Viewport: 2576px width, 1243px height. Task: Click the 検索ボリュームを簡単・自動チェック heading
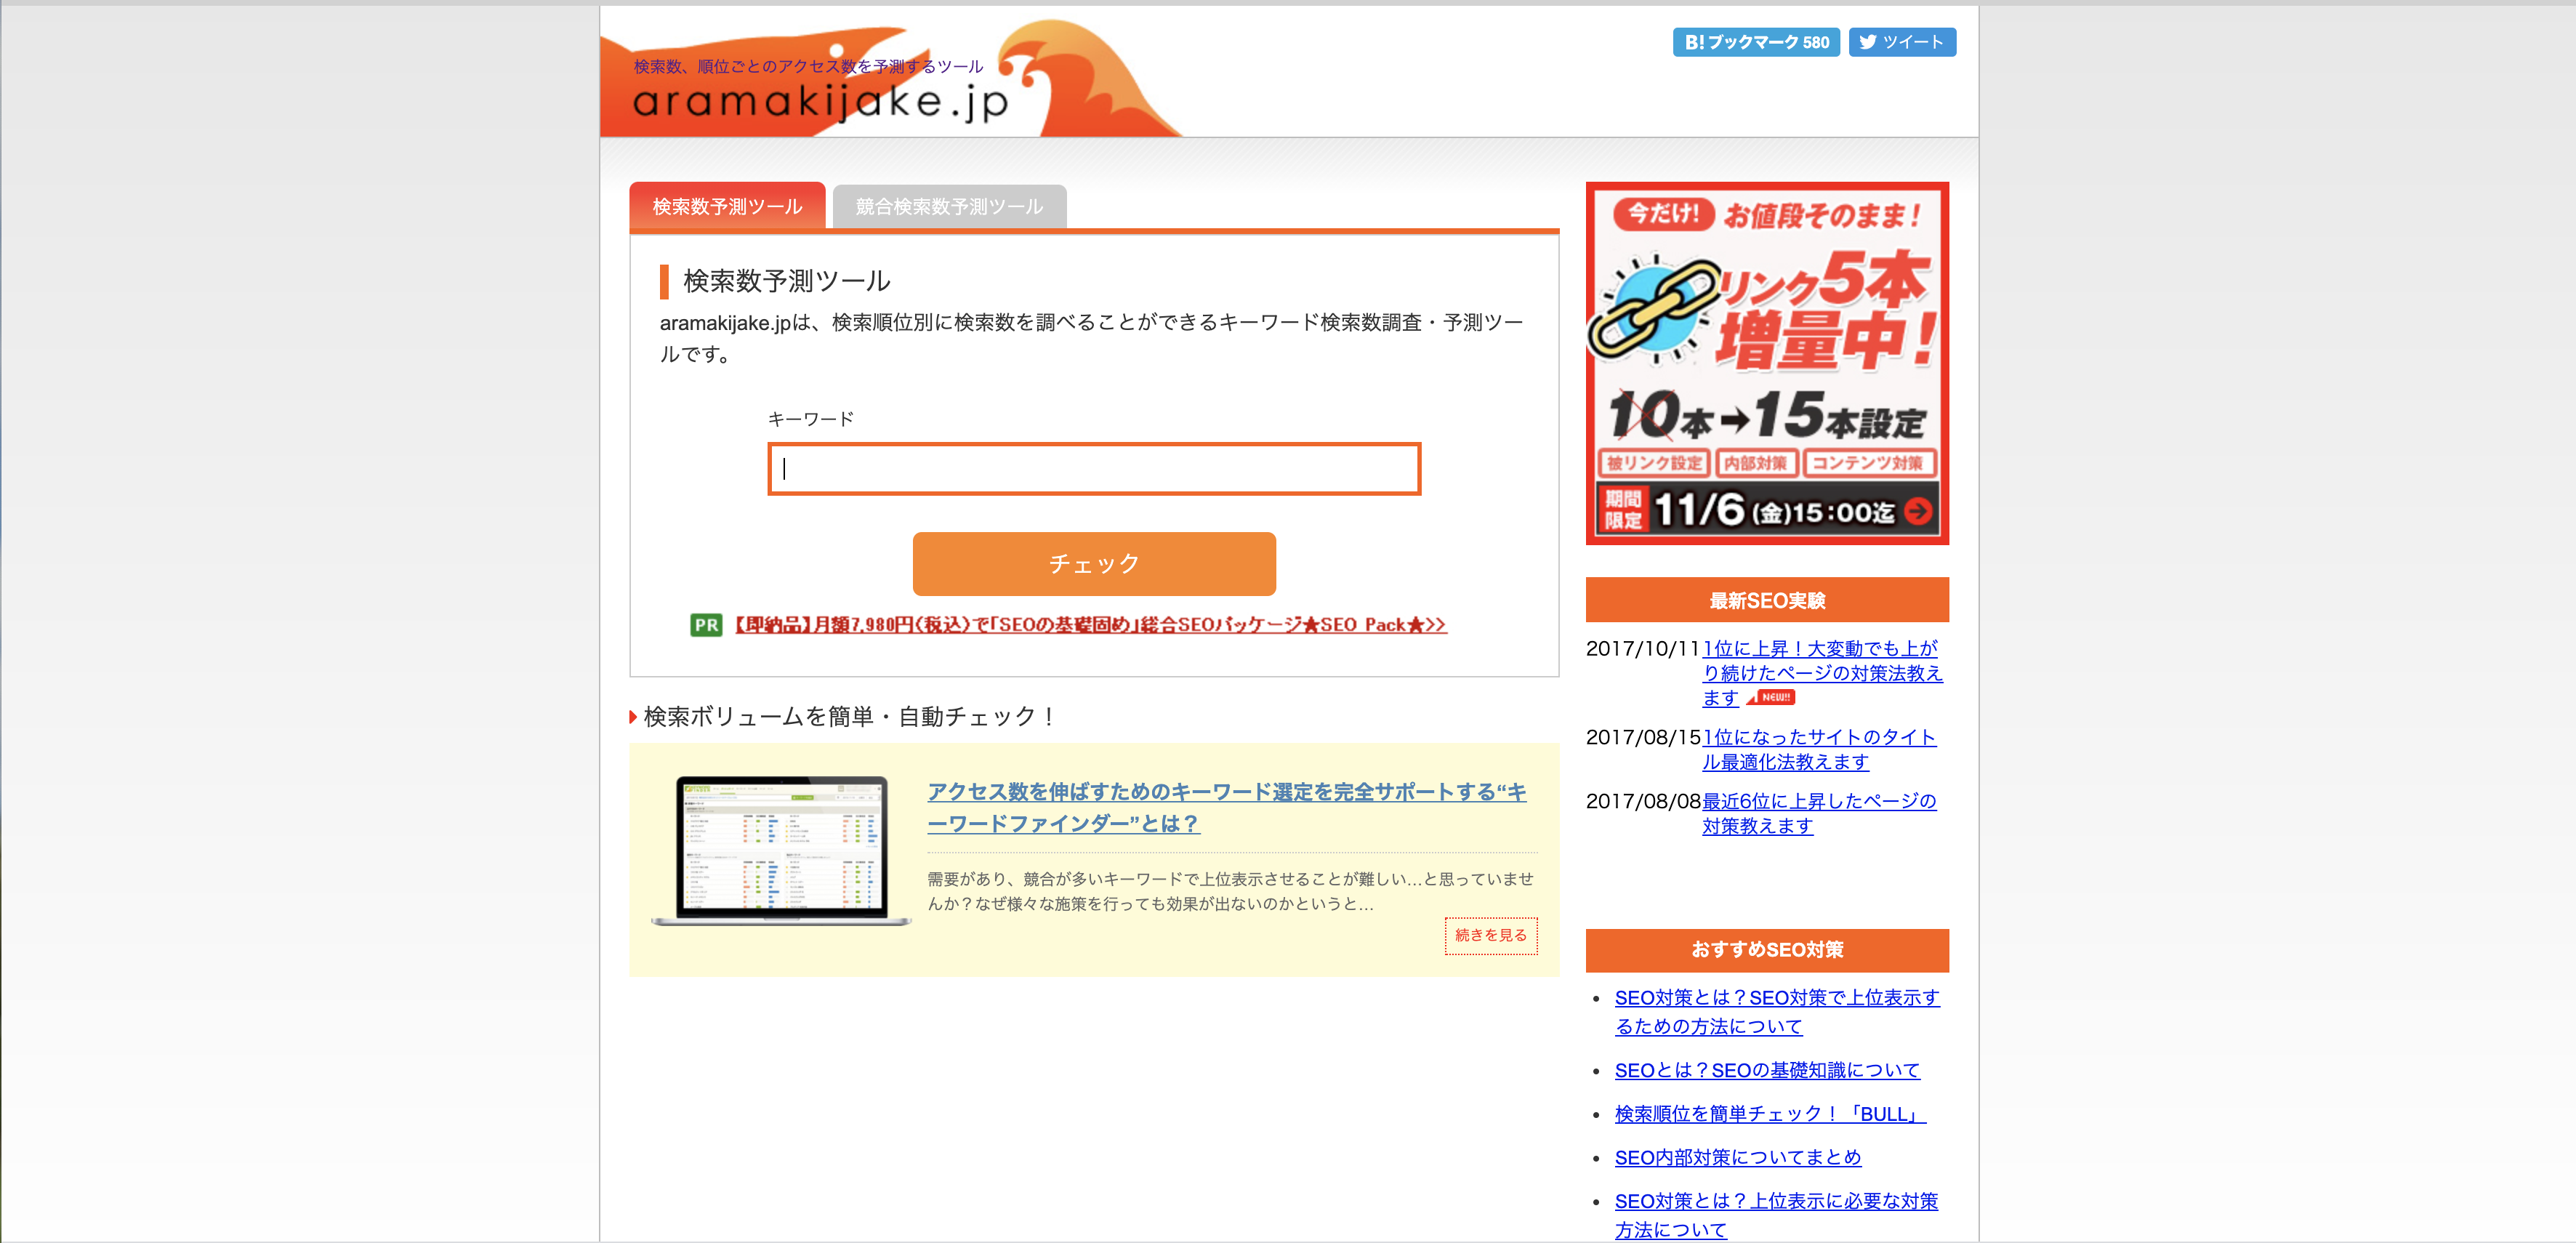849,716
